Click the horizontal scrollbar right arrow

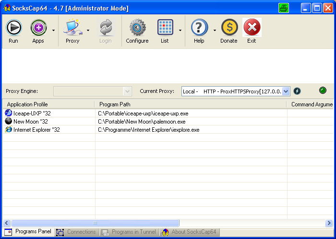coord(329,223)
